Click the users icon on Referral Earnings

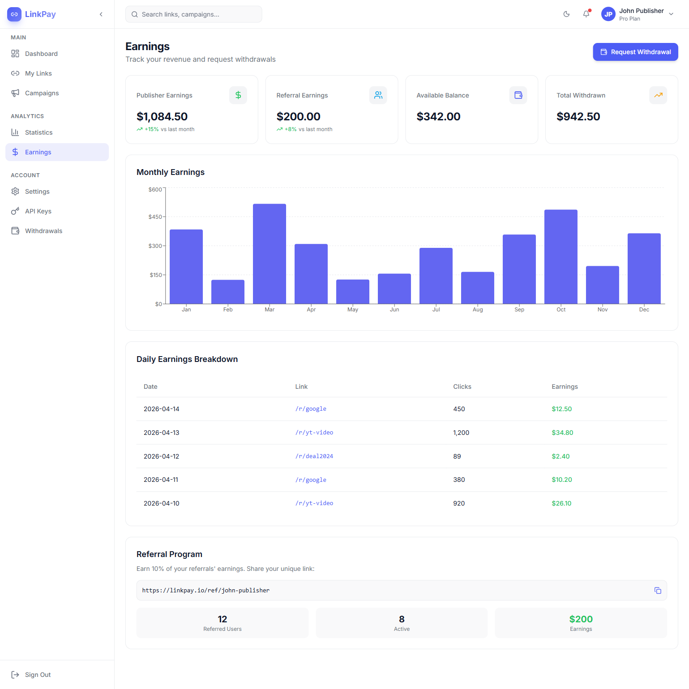[378, 95]
